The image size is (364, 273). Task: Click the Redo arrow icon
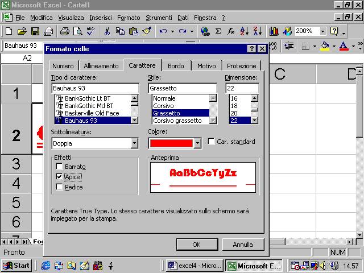(183, 31)
